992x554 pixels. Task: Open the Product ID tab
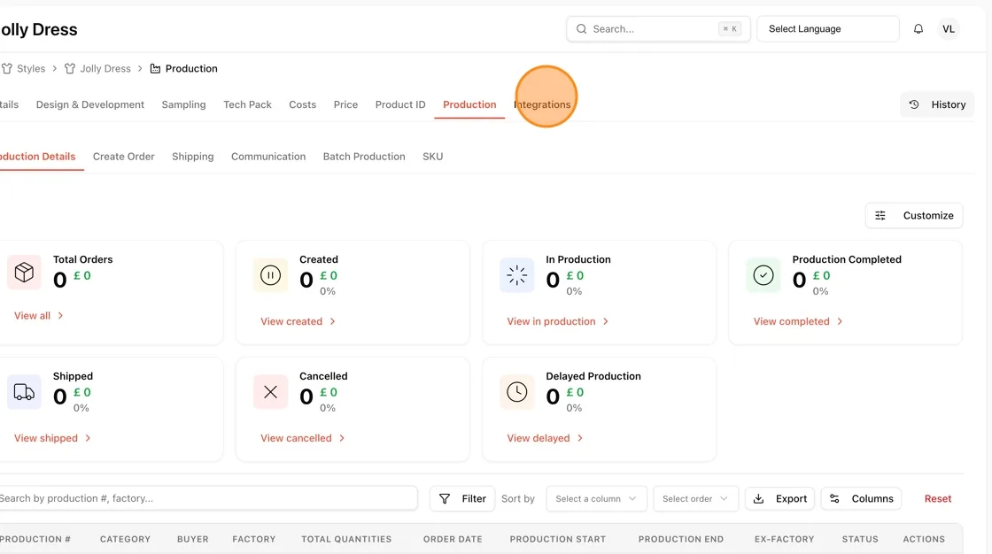[400, 104]
